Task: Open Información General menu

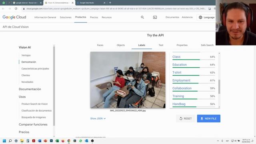Action: point(45,17)
